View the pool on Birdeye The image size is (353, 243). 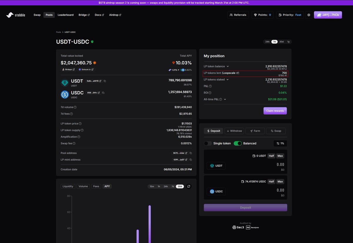(69, 70)
